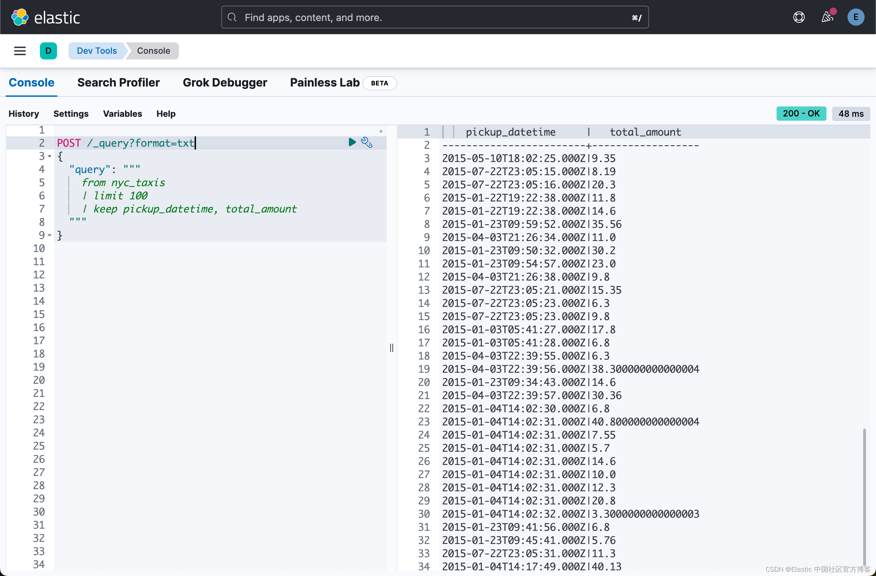Click the Dev Tools breadcrumb link
876x576 pixels.
(97, 51)
